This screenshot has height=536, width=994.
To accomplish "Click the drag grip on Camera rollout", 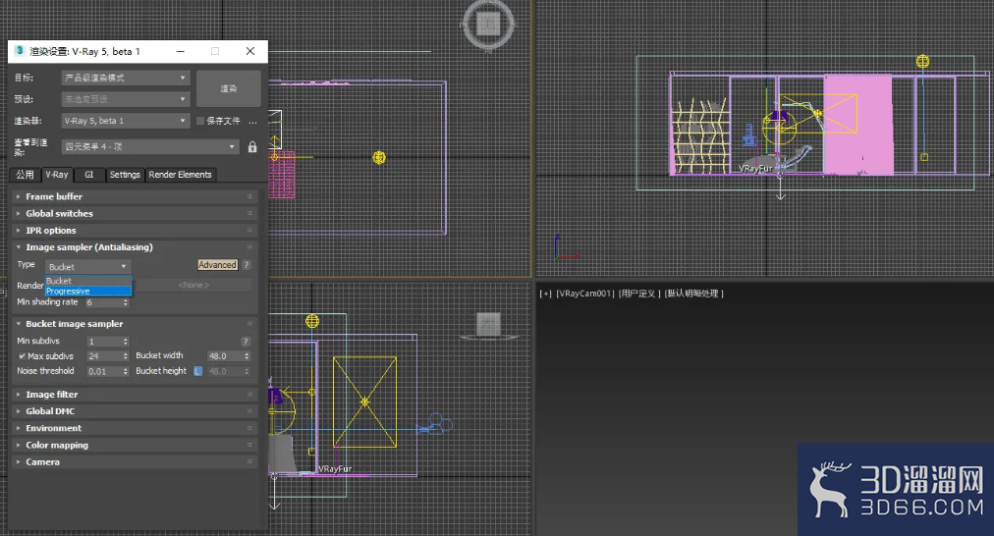I will point(249,461).
